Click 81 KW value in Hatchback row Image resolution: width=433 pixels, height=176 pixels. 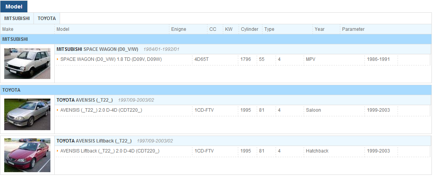262,151
